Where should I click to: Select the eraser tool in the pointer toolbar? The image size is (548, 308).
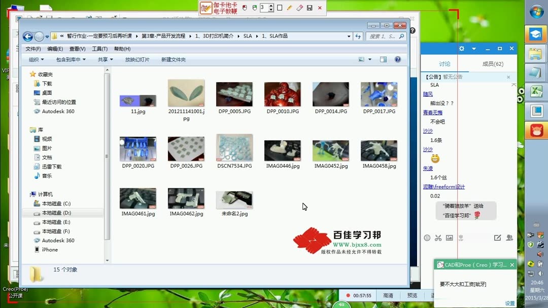pos(298,8)
